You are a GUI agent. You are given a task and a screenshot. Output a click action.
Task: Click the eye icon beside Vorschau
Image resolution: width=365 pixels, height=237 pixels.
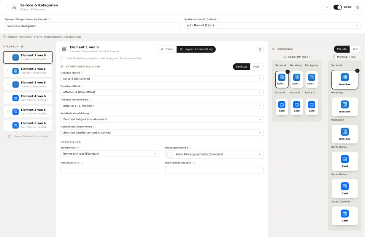(273, 49)
